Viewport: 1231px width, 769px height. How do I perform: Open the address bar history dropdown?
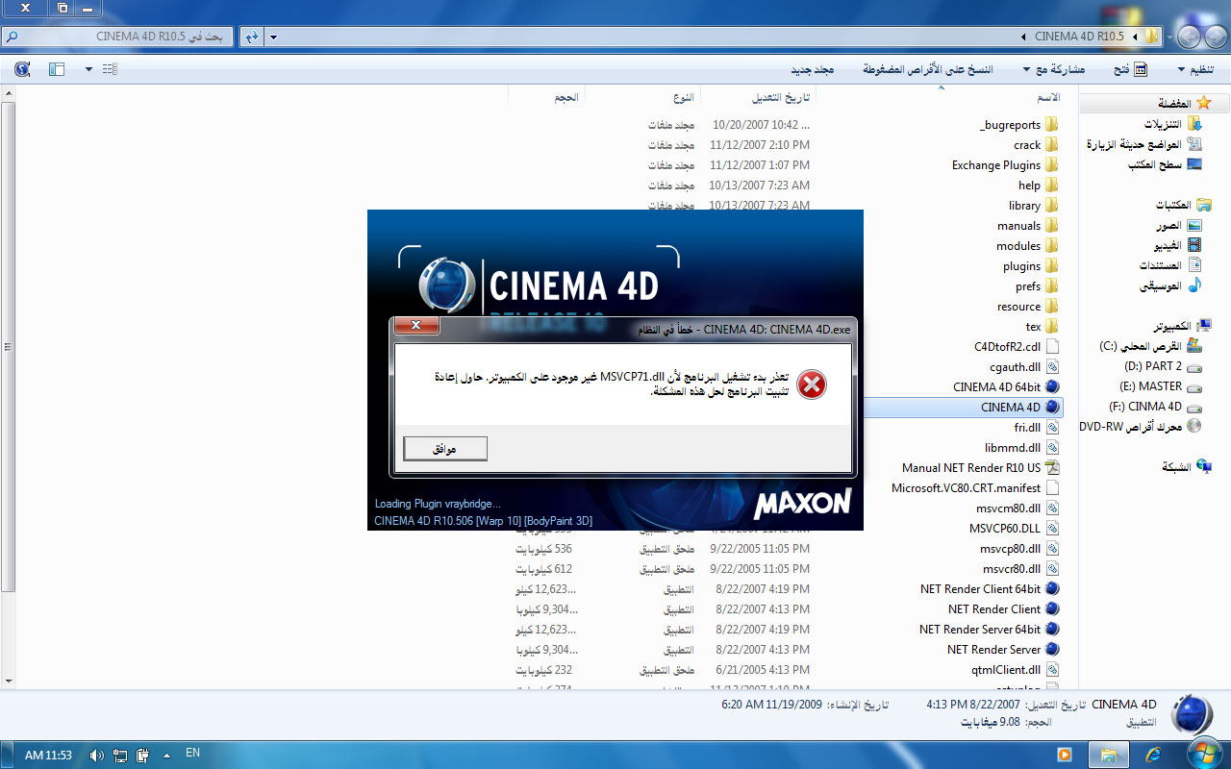tap(274, 37)
